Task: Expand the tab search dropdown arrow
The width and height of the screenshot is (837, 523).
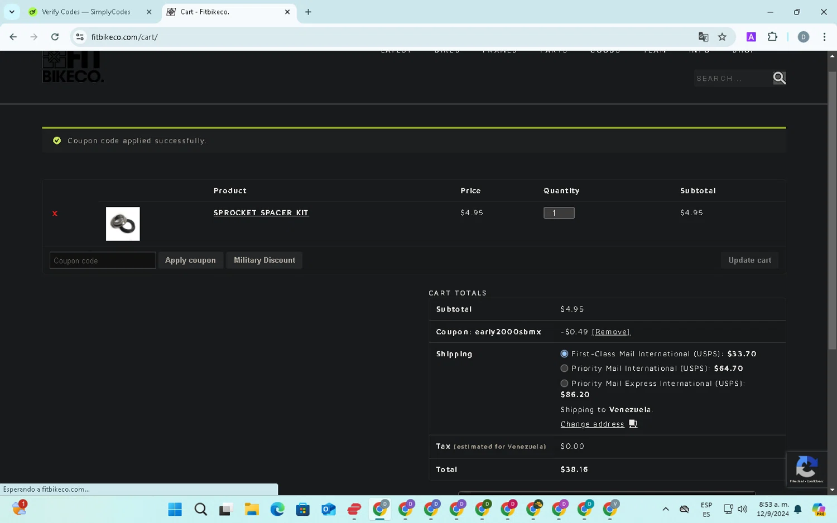Action: pyautogui.click(x=12, y=12)
